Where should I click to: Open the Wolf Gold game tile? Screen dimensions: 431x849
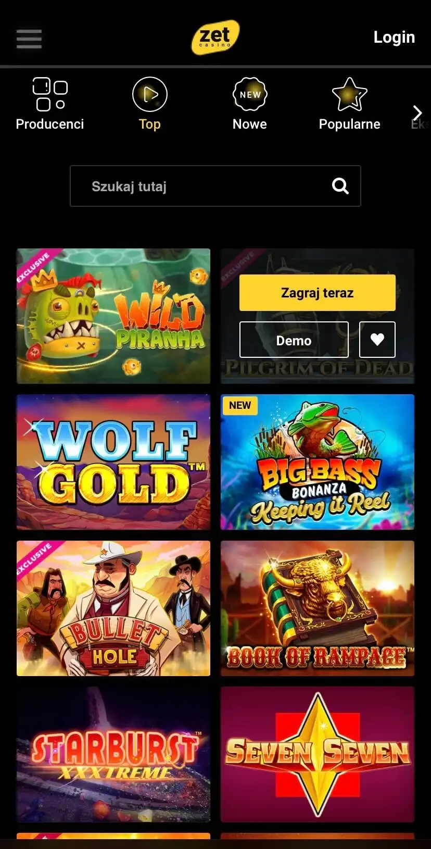click(113, 462)
